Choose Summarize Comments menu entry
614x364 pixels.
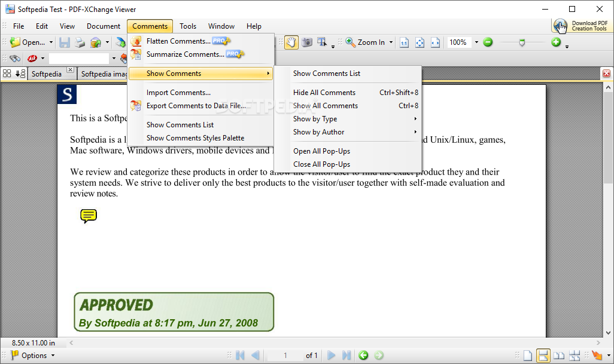pos(200,54)
